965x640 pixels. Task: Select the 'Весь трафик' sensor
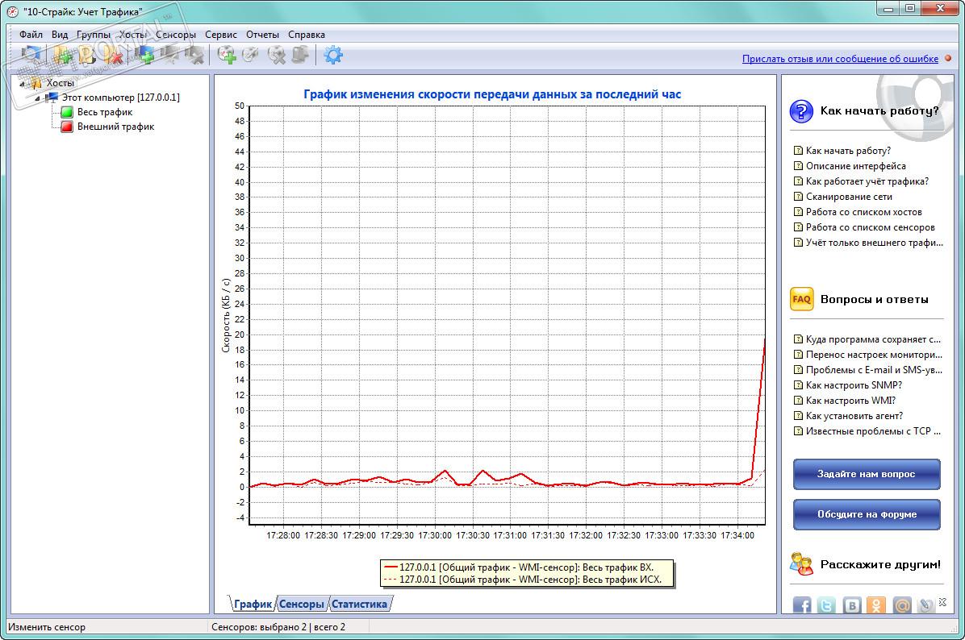105,112
